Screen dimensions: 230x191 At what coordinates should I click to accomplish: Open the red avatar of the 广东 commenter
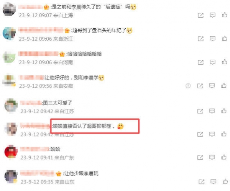pyautogui.click(x=11, y=152)
